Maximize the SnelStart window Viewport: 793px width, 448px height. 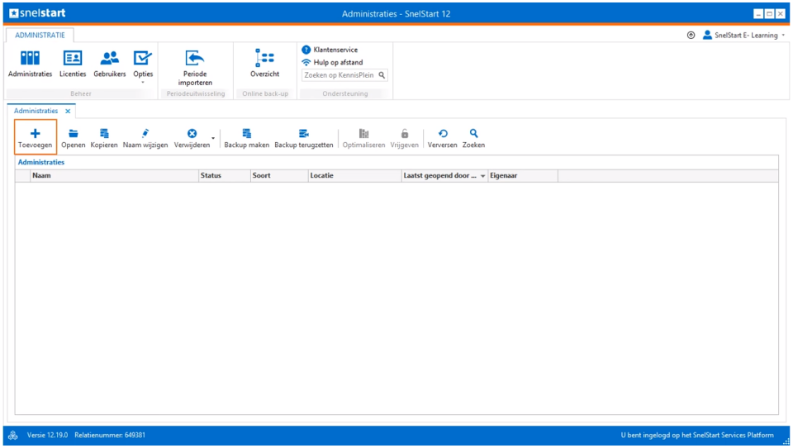[769, 14]
